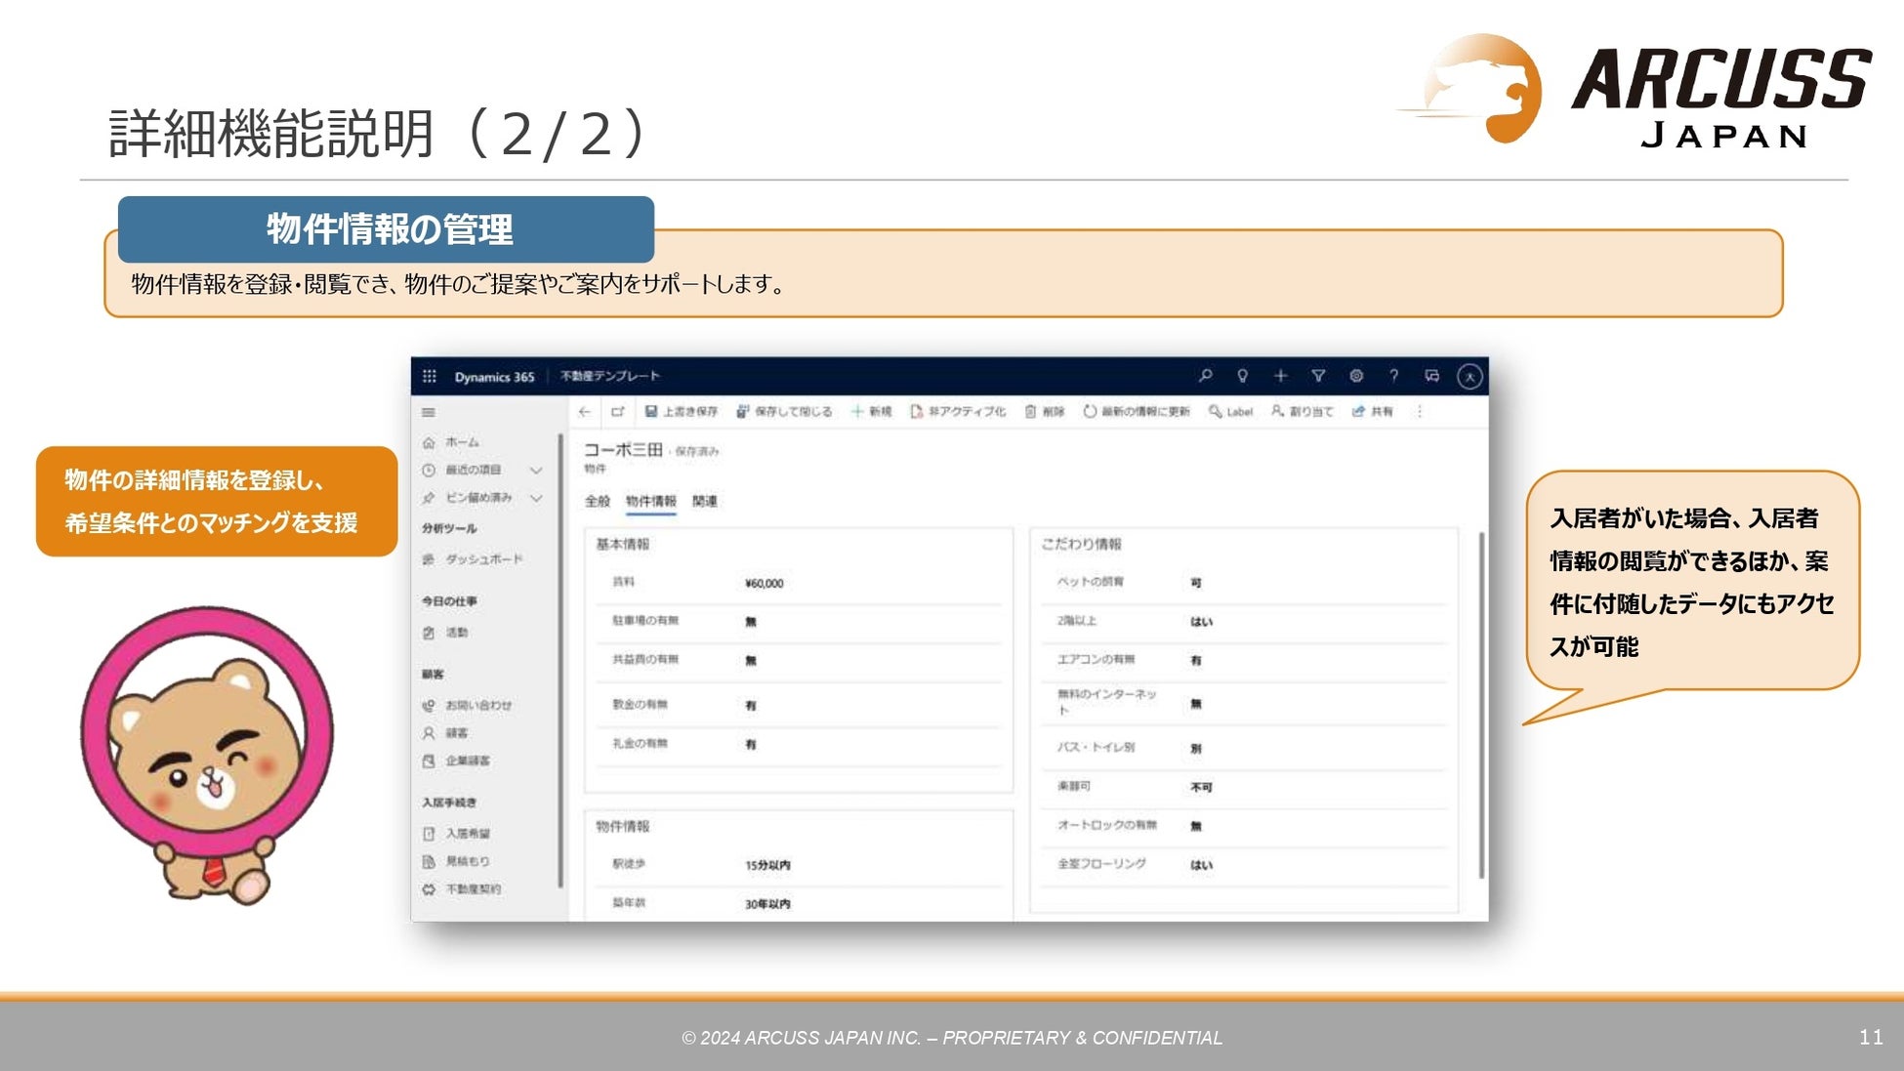The height and width of the screenshot is (1071, 1904).
Task: Expand the 最近の項目 chevron
Action: [x=536, y=471]
